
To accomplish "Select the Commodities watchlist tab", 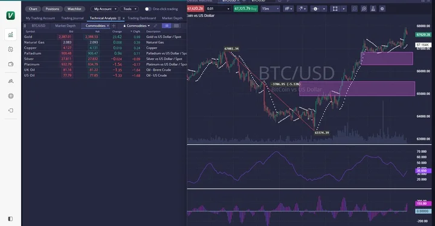I will coord(95,25).
